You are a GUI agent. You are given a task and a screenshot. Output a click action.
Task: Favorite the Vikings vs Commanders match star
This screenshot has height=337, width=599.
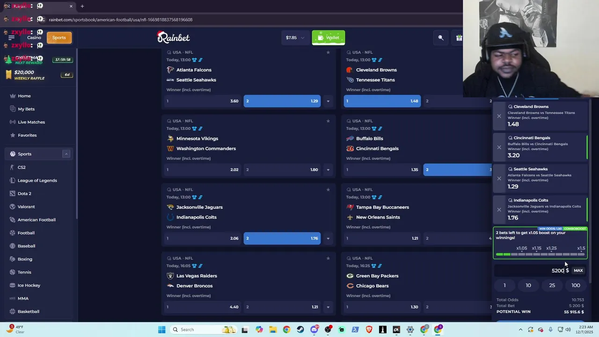pos(328,121)
